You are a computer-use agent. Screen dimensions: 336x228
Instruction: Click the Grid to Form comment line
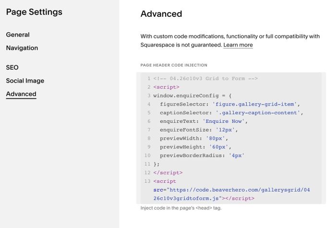[x=206, y=78]
